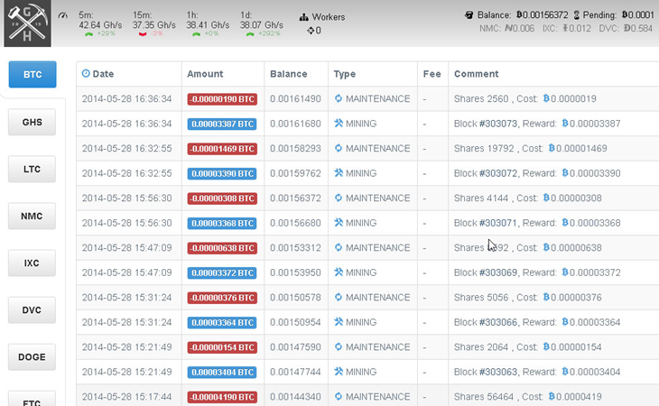This screenshot has height=406, width=659.
Task: Click the 1d 38.07 Gh/s hashrate
Action: (x=262, y=25)
